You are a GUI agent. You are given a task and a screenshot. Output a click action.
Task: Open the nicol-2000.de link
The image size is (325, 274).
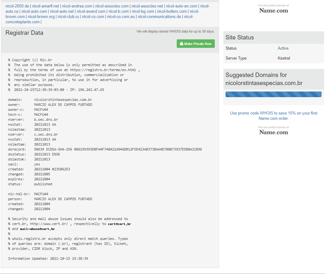(x=17, y=6)
